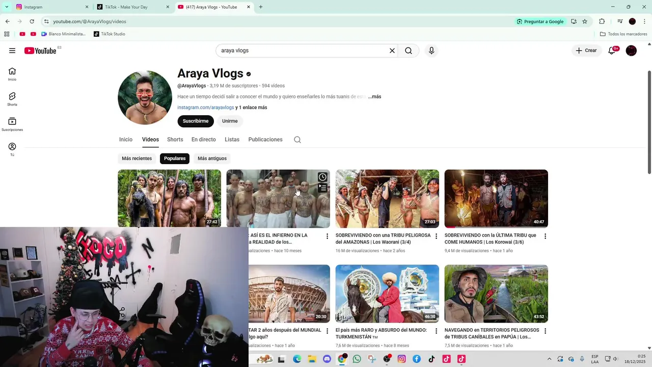Image resolution: width=652 pixels, height=367 pixels.
Task: Bookmark this page with the star icon
Action: pyautogui.click(x=585, y=21)
